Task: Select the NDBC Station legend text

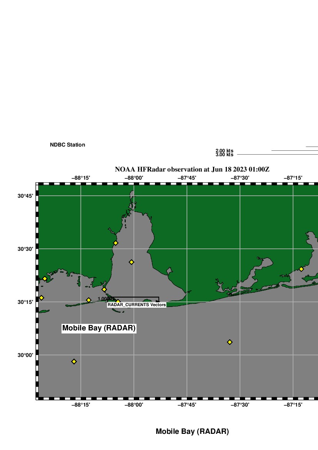Action: [68, 145]
